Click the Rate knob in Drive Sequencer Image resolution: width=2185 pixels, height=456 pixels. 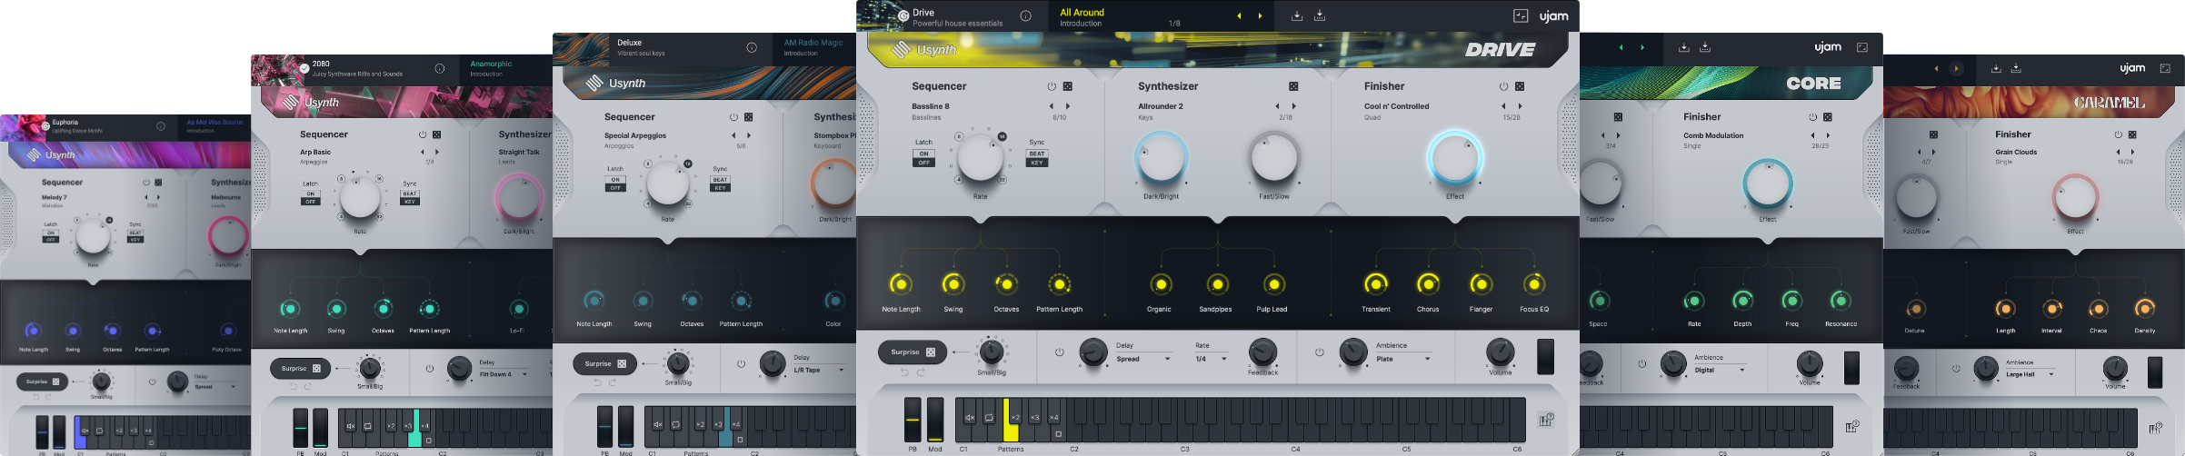click(980, 157)
